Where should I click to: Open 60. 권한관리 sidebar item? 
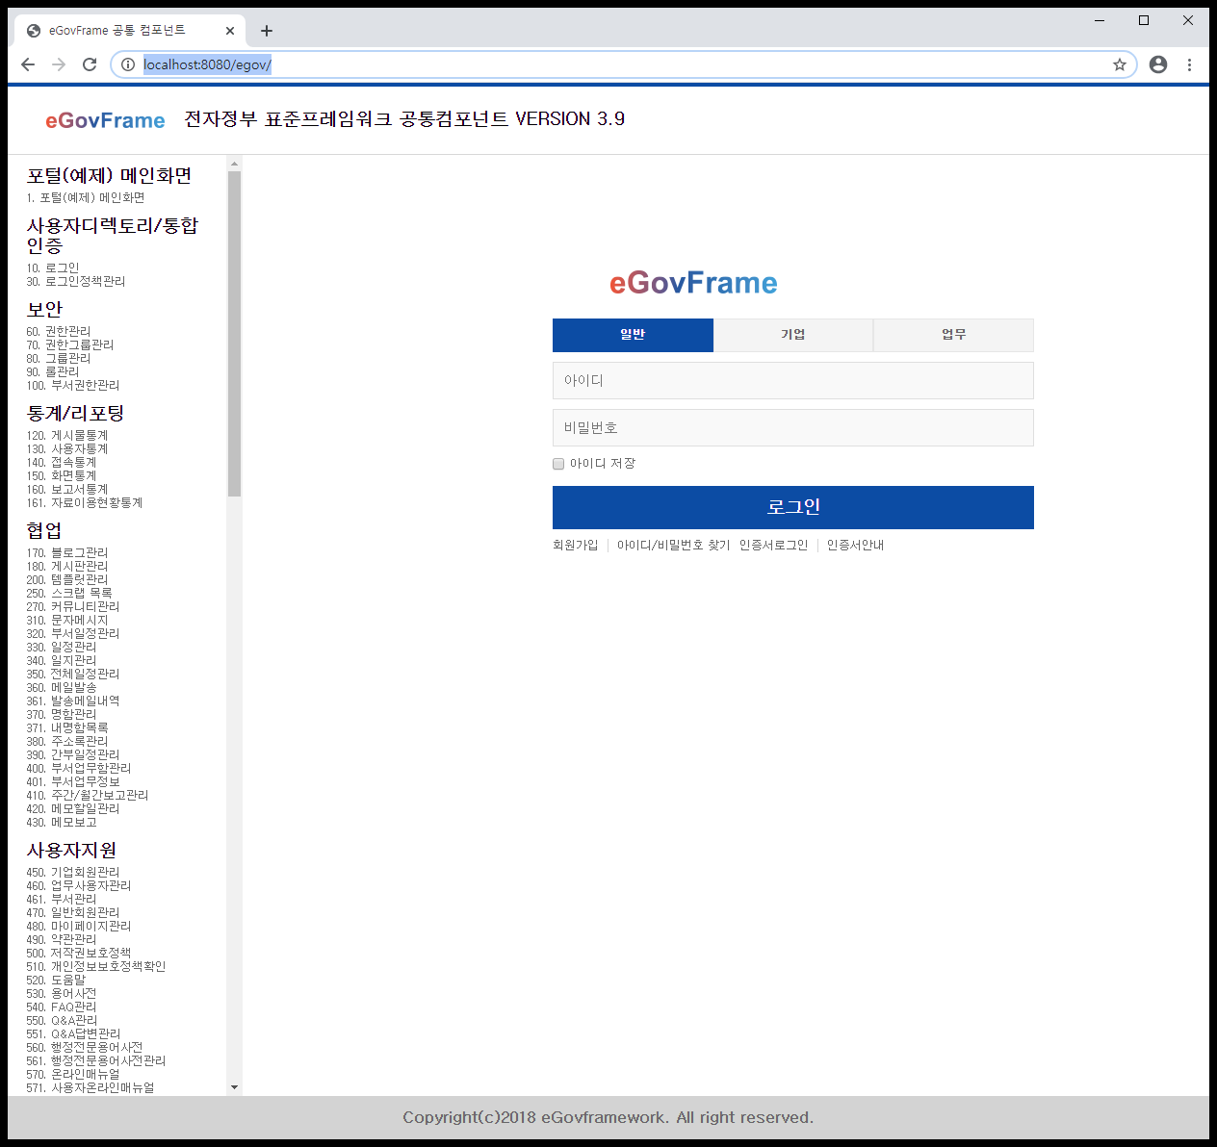point(59,331)
